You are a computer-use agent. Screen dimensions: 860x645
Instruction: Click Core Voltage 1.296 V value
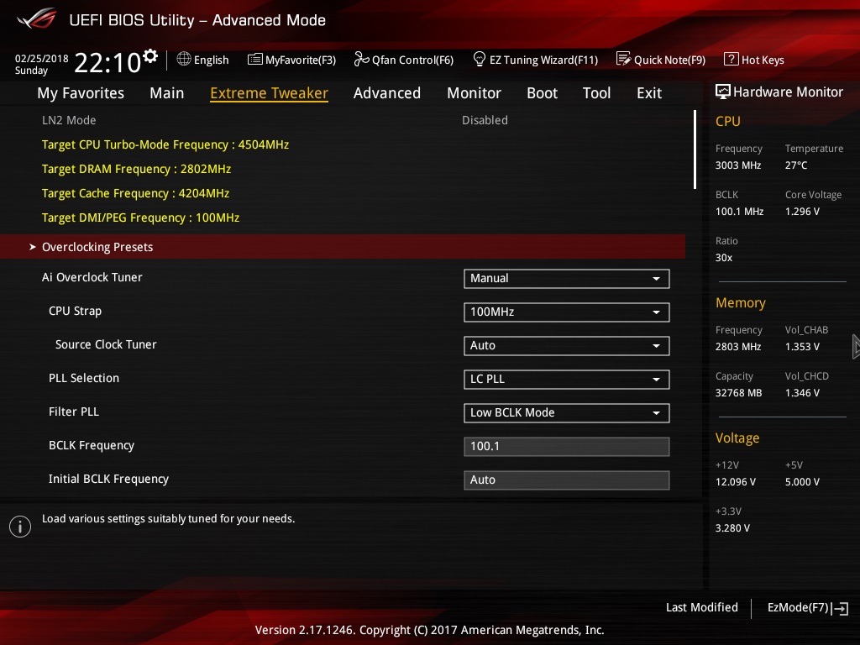point(802,211)
